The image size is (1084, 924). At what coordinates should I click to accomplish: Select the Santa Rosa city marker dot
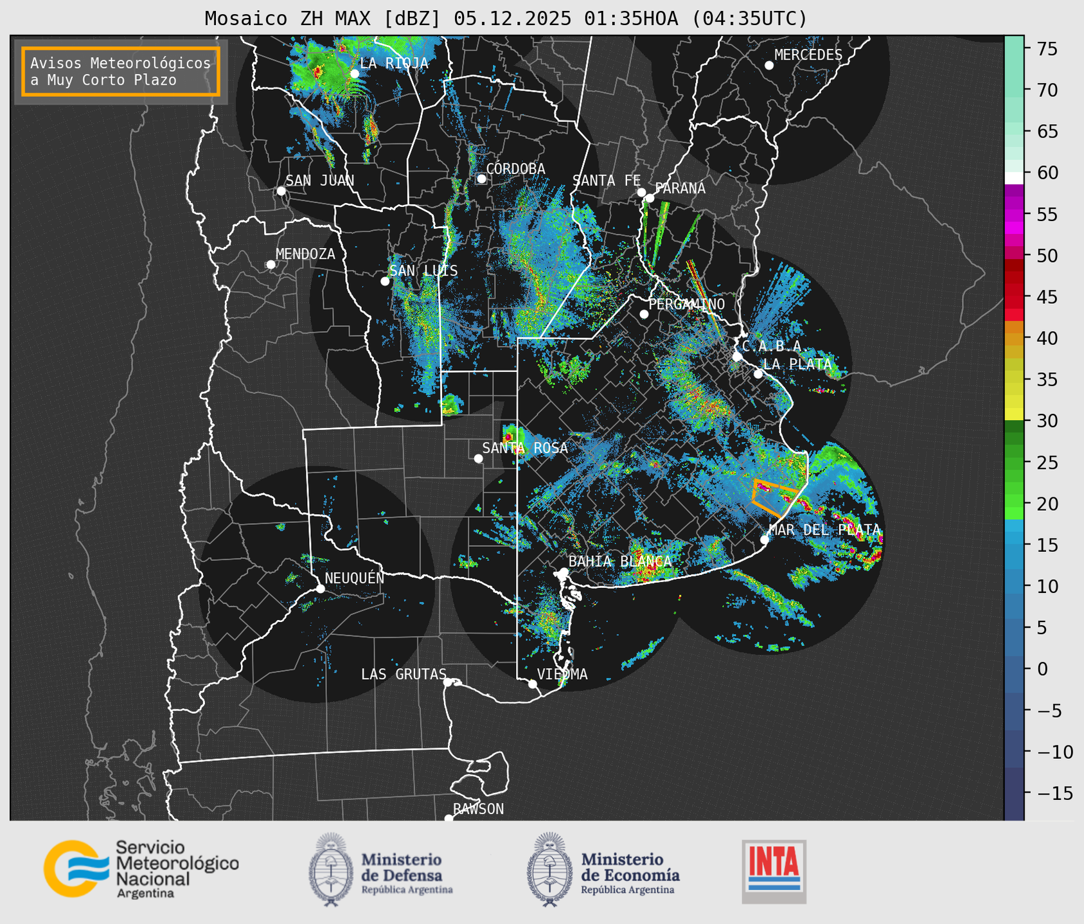478,459
